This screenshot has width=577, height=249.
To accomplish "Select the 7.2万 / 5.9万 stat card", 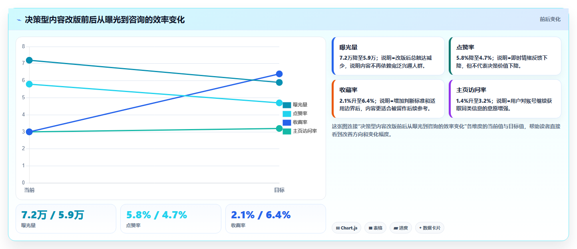I will [x=66, y=219].
